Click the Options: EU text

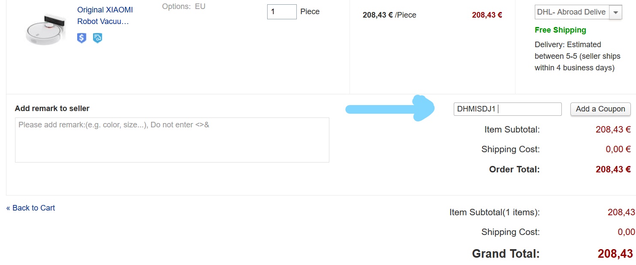click(184, 6)
